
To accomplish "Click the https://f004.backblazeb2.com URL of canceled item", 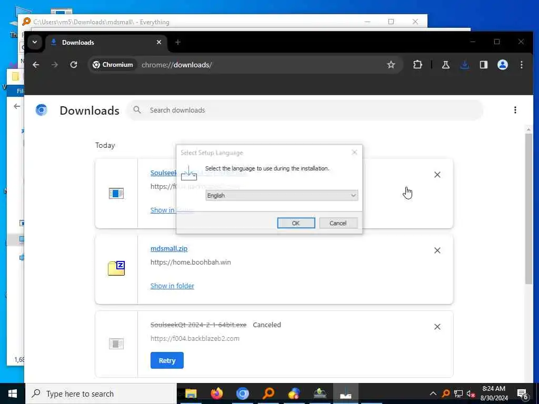I will coord(195,338).
